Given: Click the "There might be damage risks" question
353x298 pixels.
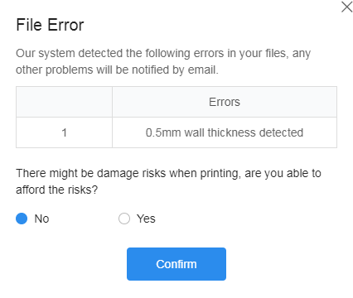Looking at the screenshot, I should [168, 173].
